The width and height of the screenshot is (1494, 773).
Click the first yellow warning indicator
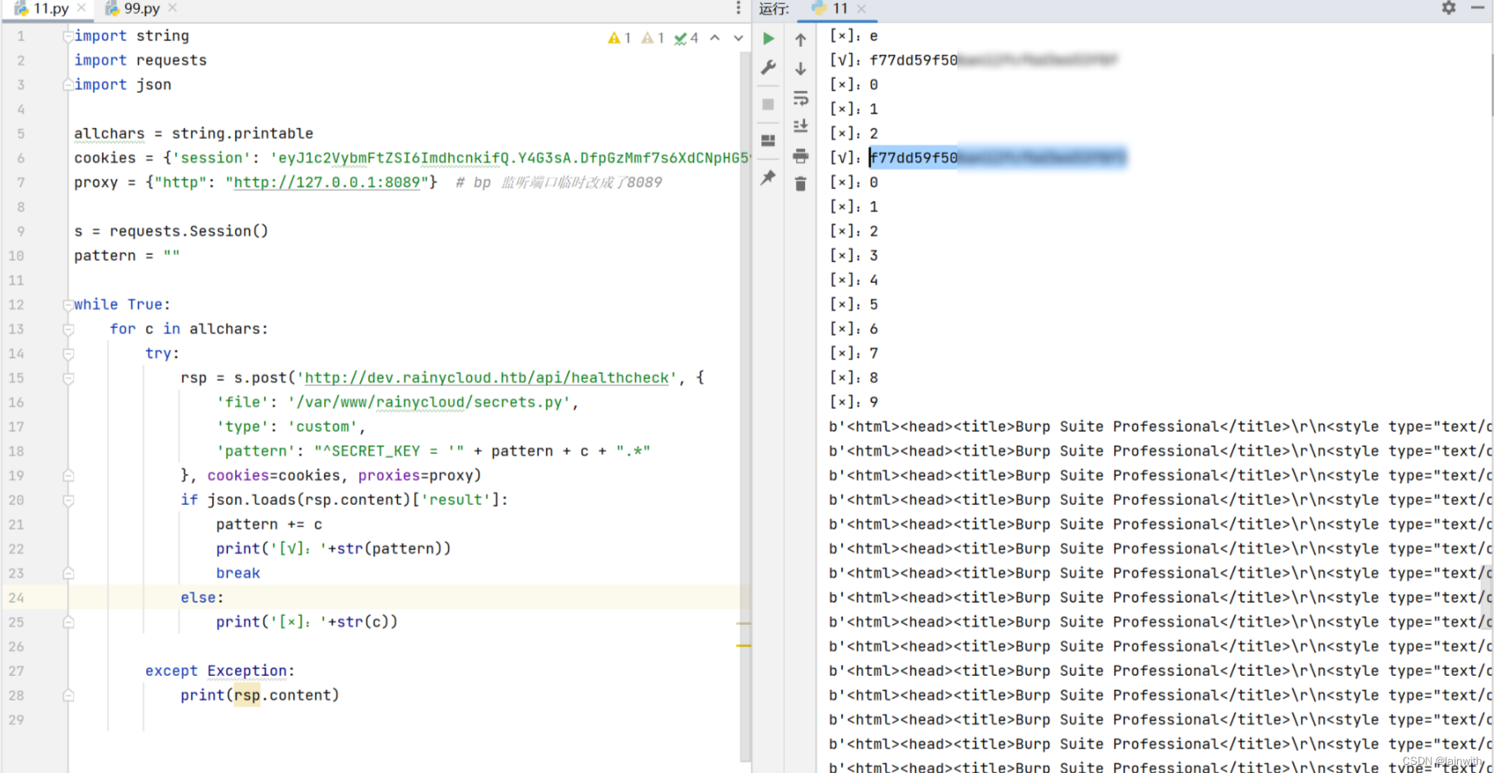(619, 38)
